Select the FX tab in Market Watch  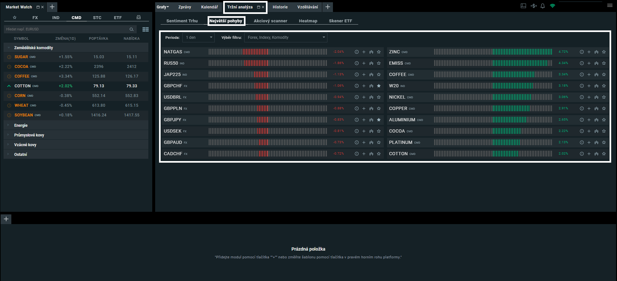[35, 17]
